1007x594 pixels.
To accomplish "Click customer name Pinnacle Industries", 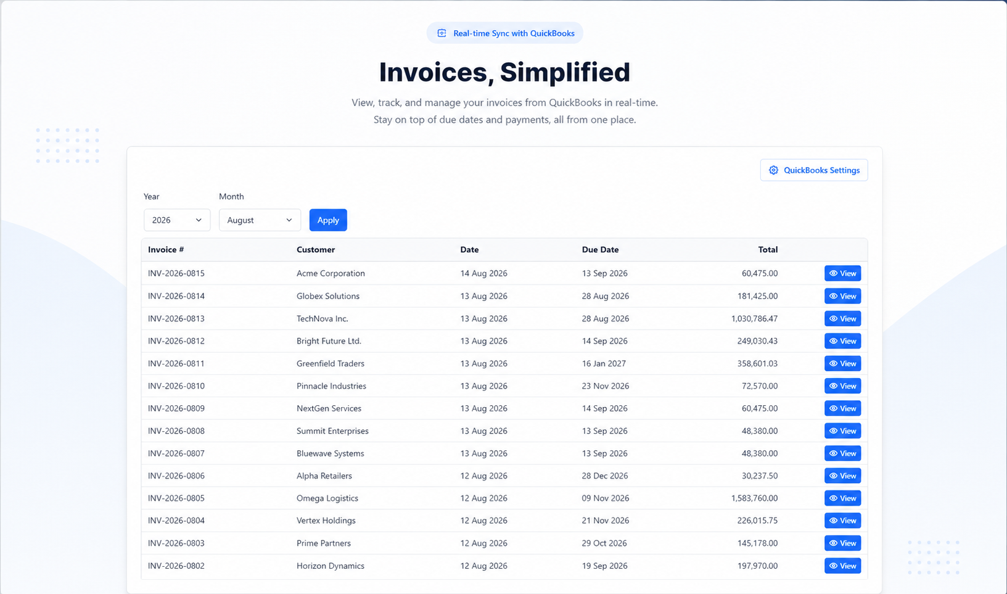I will pyautogui.click(x=331, y=386).
